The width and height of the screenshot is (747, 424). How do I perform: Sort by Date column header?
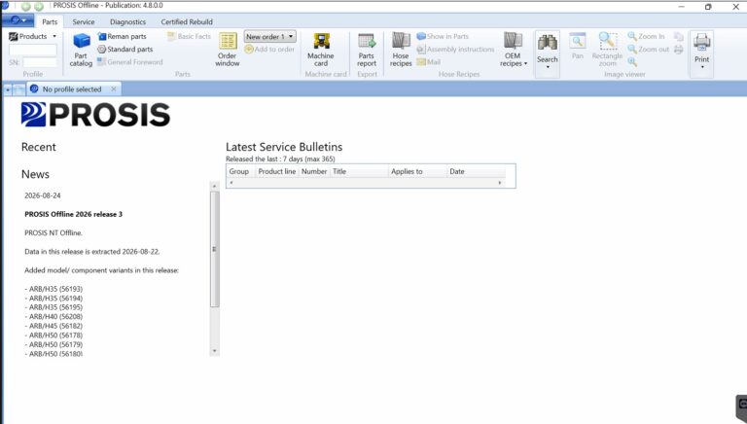coord(476,171)
